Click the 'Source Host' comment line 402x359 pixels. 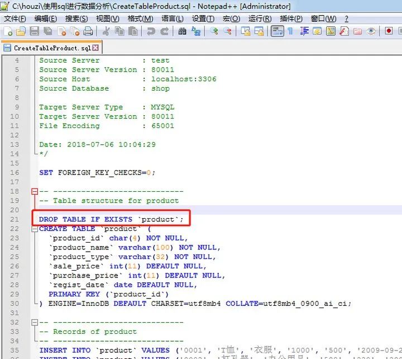(x=128, y=79)
